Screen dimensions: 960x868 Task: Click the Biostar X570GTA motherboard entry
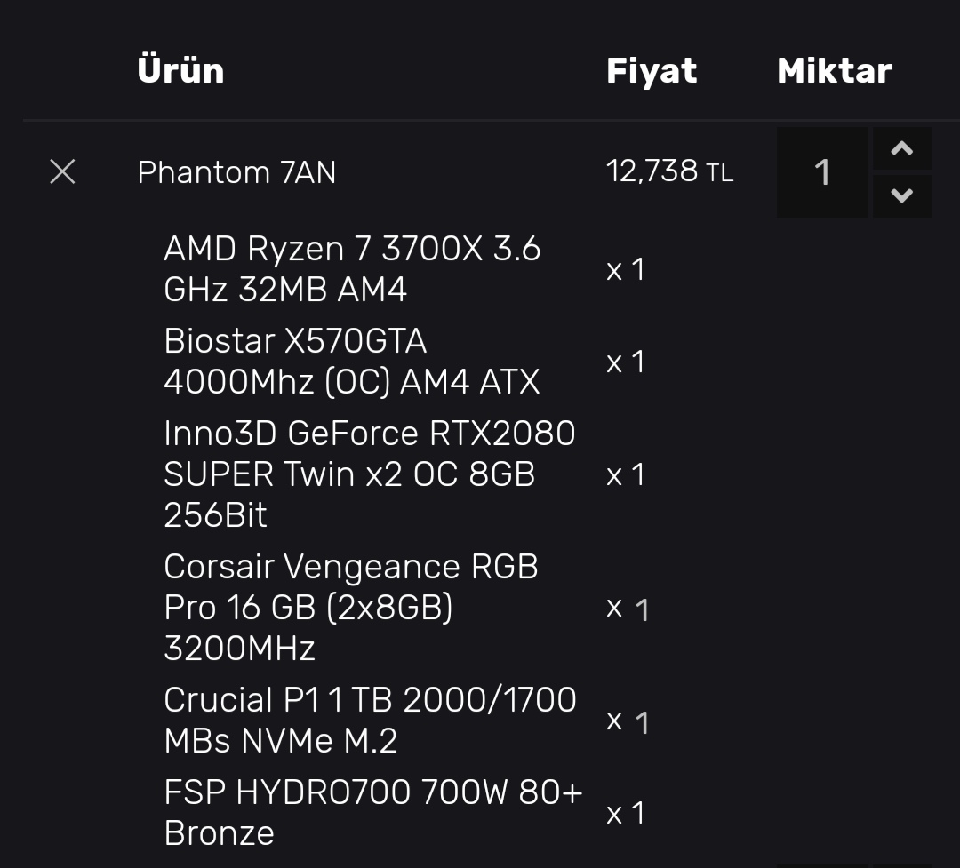tap(352, 362)
